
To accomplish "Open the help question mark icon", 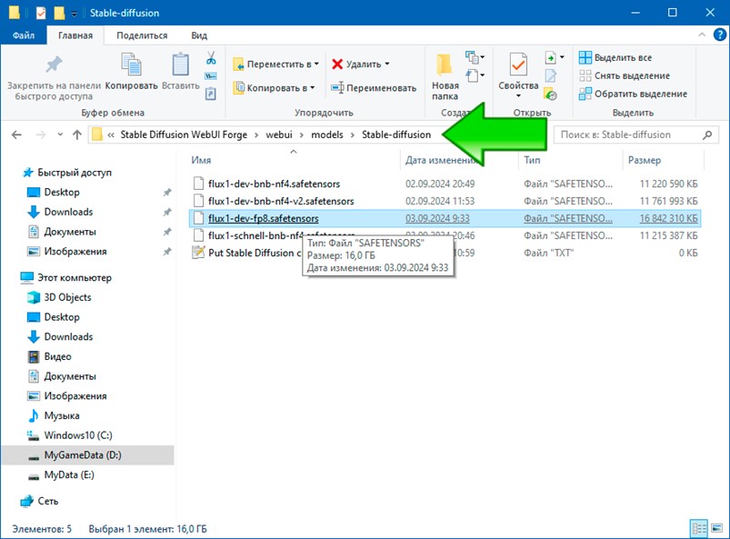I will (x=716, y=35).
